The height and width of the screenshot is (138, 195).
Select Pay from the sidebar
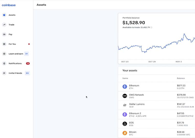(x=10, y=34)
